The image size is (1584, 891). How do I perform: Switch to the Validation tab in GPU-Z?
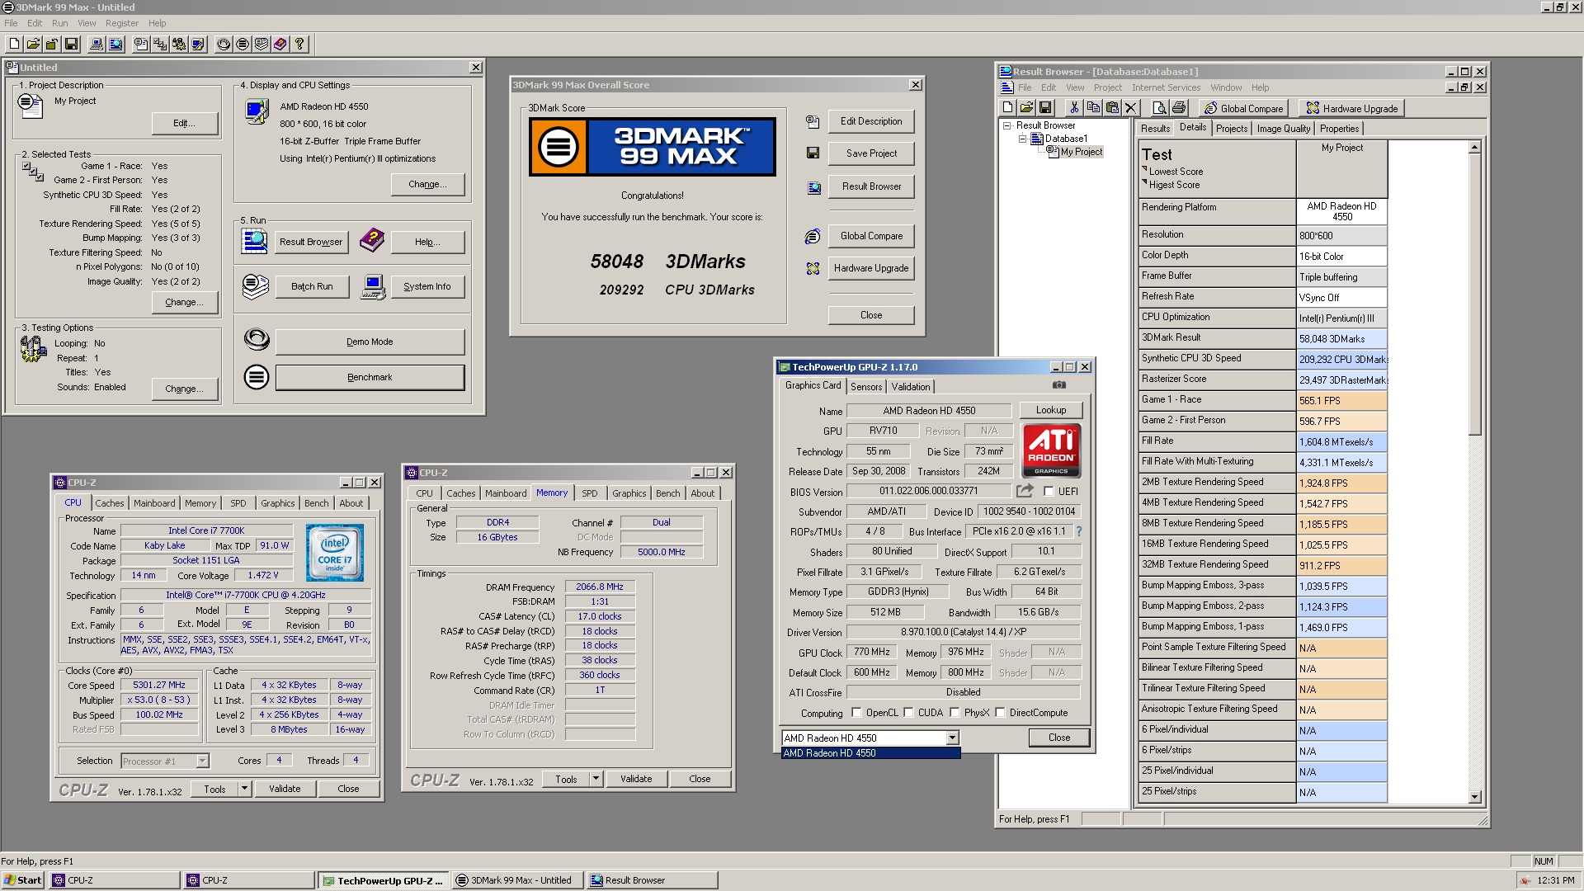911,386
